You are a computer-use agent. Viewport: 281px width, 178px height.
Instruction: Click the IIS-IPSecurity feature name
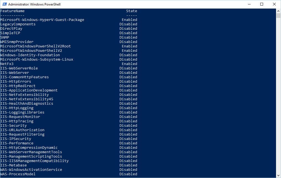[16, 139]
